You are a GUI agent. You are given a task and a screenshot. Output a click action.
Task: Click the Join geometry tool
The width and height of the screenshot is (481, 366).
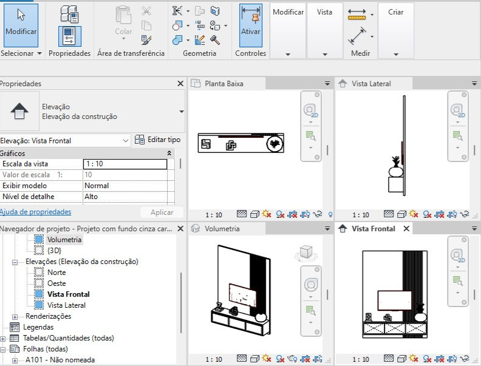(x=177, y=39)
